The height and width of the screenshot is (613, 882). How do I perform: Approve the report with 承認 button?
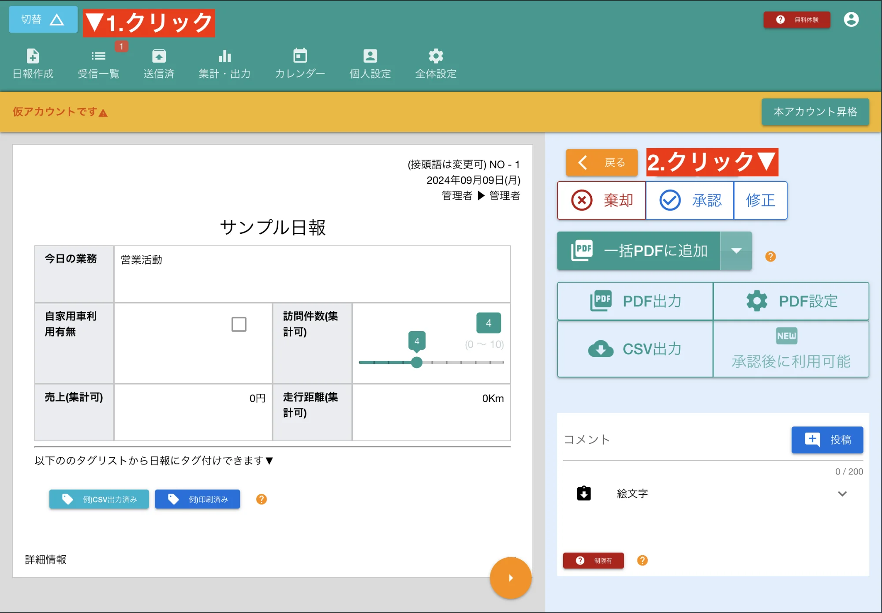pyautogui.click(x=689, y=200)
